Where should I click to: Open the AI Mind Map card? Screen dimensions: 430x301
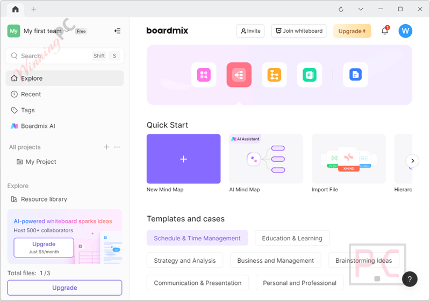(x=266, y=159)
